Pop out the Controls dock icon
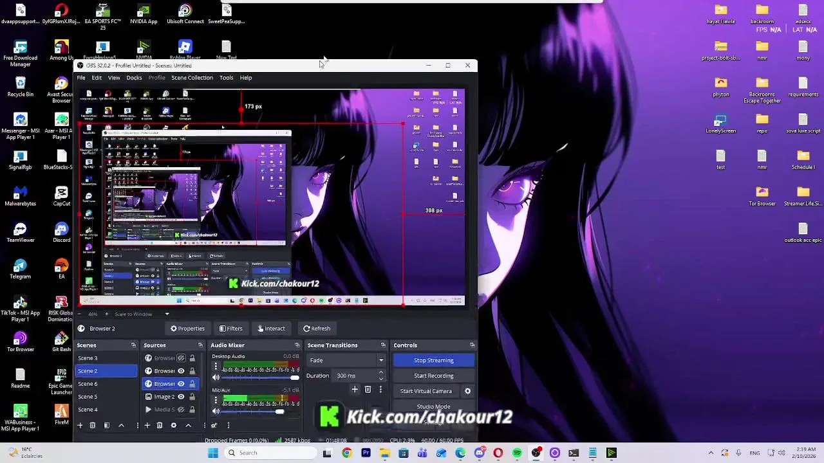 [472, 345]
